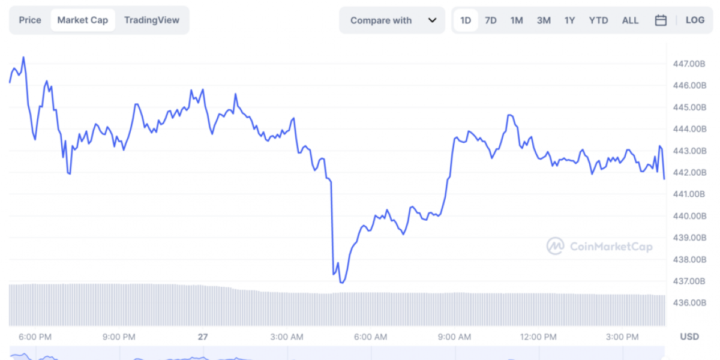Screen dimensions: 720x360
Task: Select the YTD range option
Action: click(598, 20)
